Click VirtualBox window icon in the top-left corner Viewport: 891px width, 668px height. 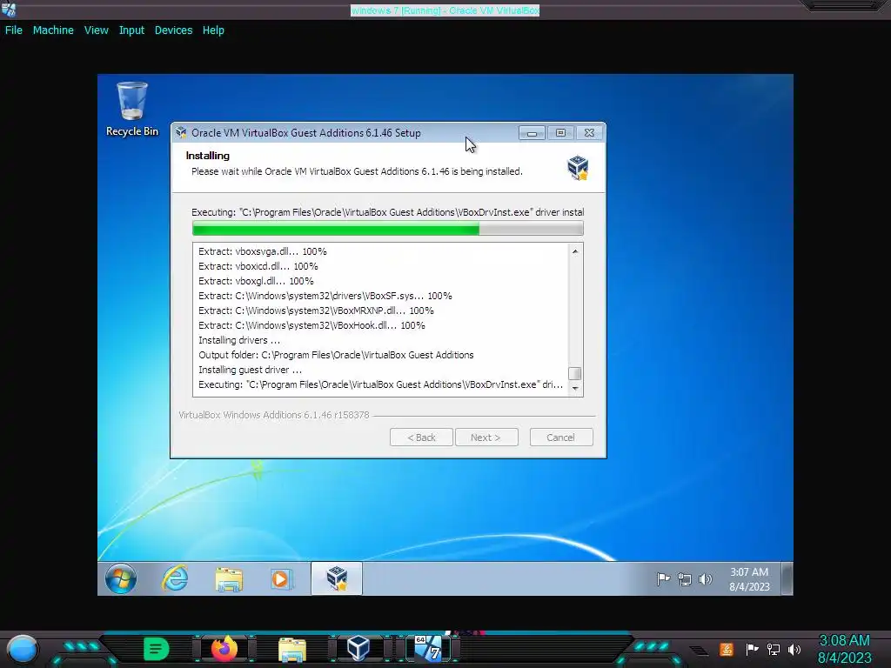tap(9, 10)
